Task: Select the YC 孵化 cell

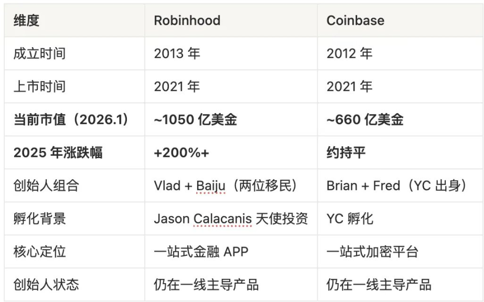Action: tap(350, 219)
